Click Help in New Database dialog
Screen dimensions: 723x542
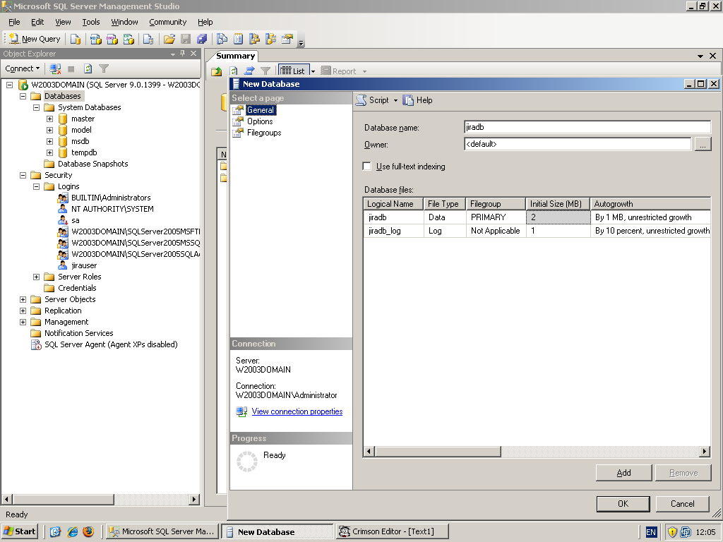coord(418,100)
